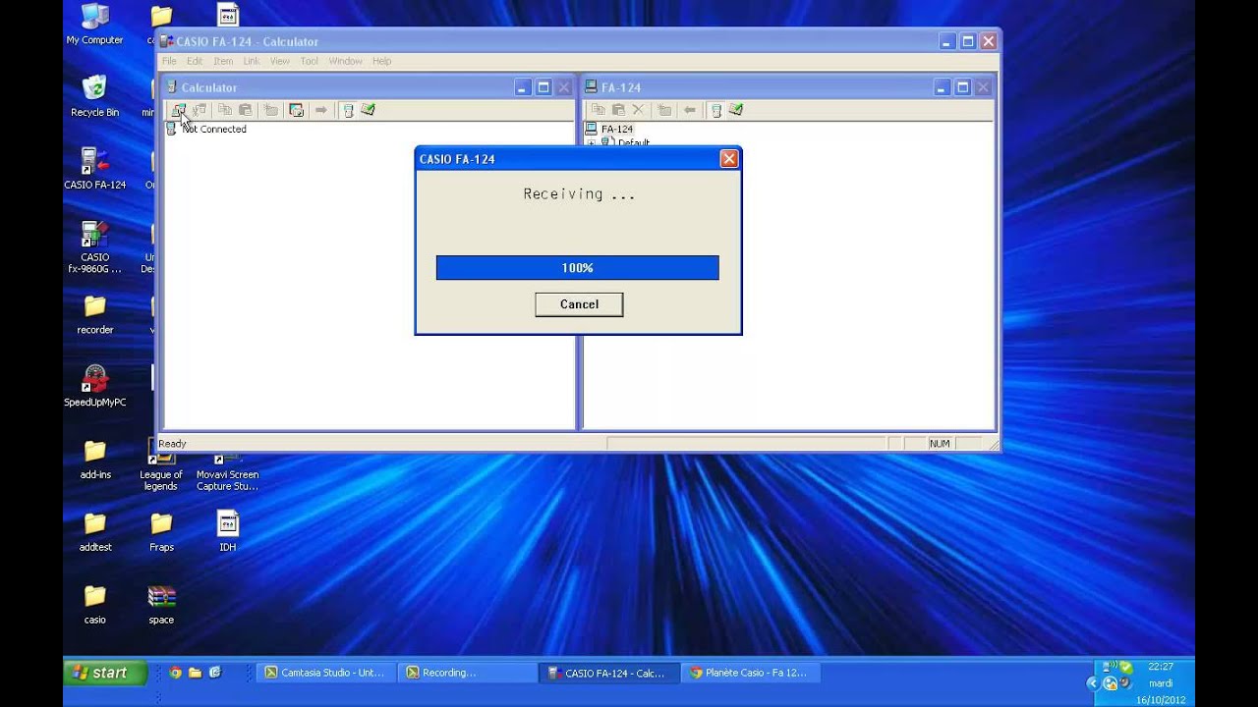Image resolution: width=1258 pixels, height=707 pixels.
Task: Click NUM indicator in status bar
Action: point(940,444)
